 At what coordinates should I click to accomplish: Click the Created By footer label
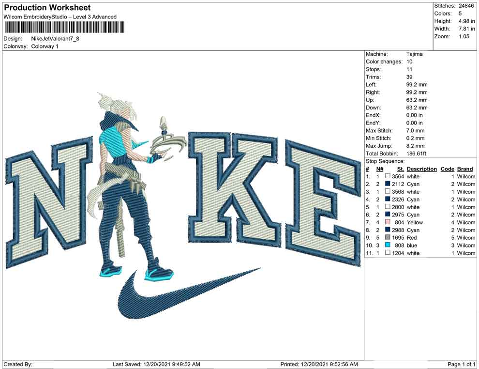pyautogui.click(x=18, y=365)
